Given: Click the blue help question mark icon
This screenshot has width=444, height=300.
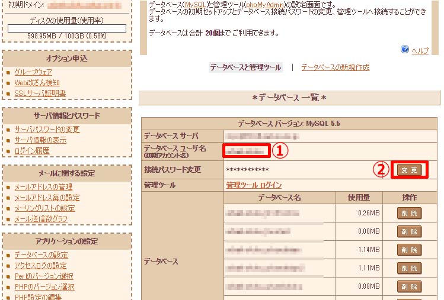Looking at the screenshot, I should pyautogui.click(x=405, y=50).
